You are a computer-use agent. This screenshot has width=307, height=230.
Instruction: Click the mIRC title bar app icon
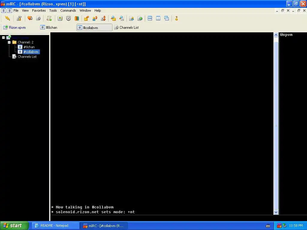(3, 4)
